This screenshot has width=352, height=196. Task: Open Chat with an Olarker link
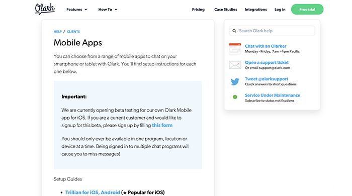(266, 46)
